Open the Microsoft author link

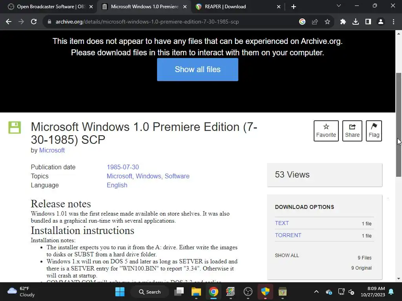(x=52, y=150)
